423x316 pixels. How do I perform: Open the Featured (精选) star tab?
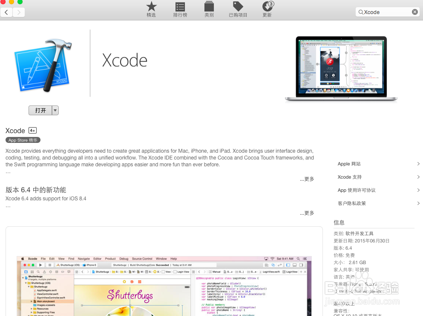(x=151, y=9)
